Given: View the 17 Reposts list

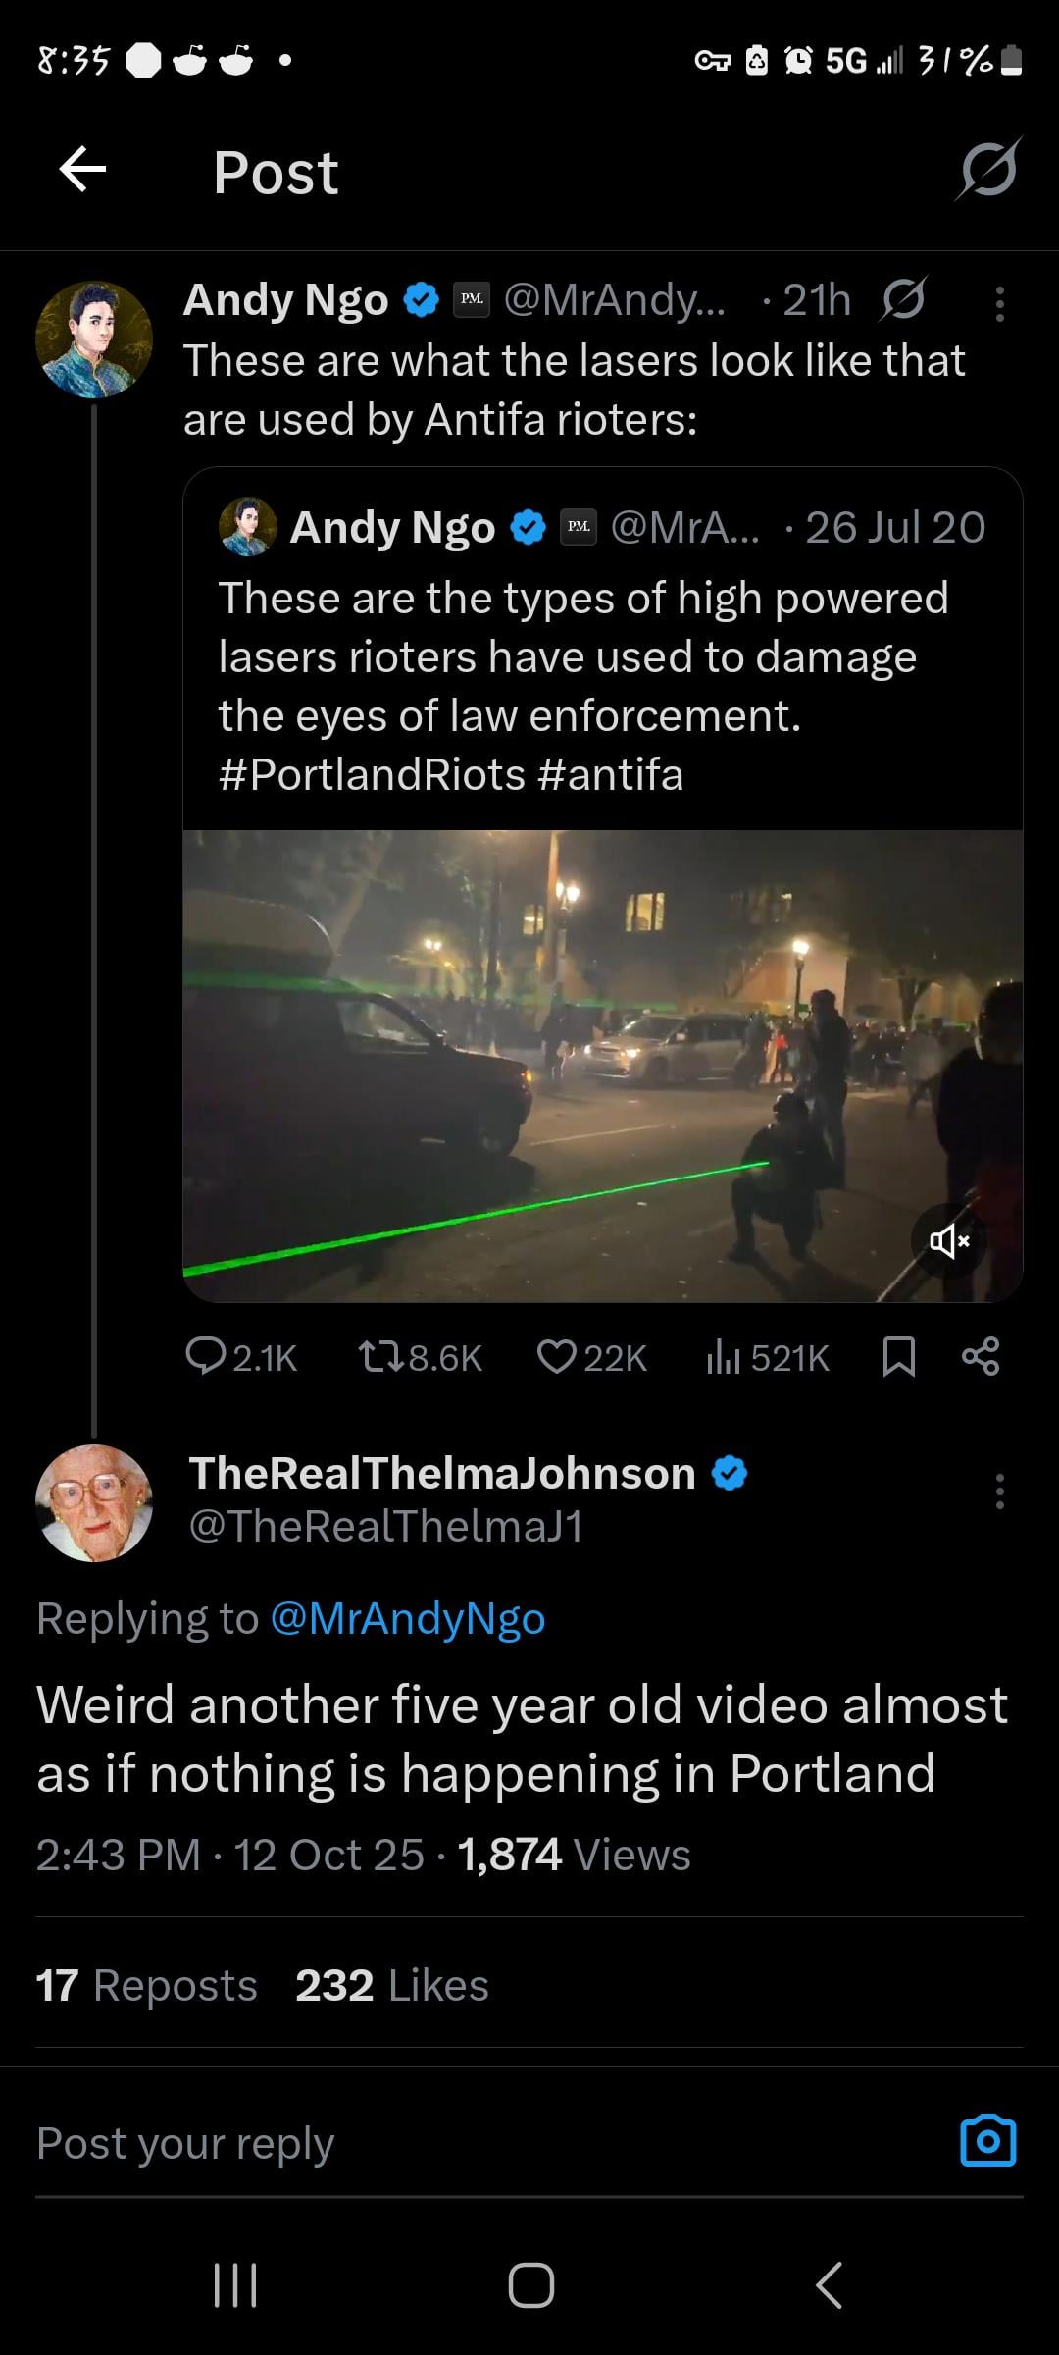Looking at the screenshot, I should tap(146, 1985).
